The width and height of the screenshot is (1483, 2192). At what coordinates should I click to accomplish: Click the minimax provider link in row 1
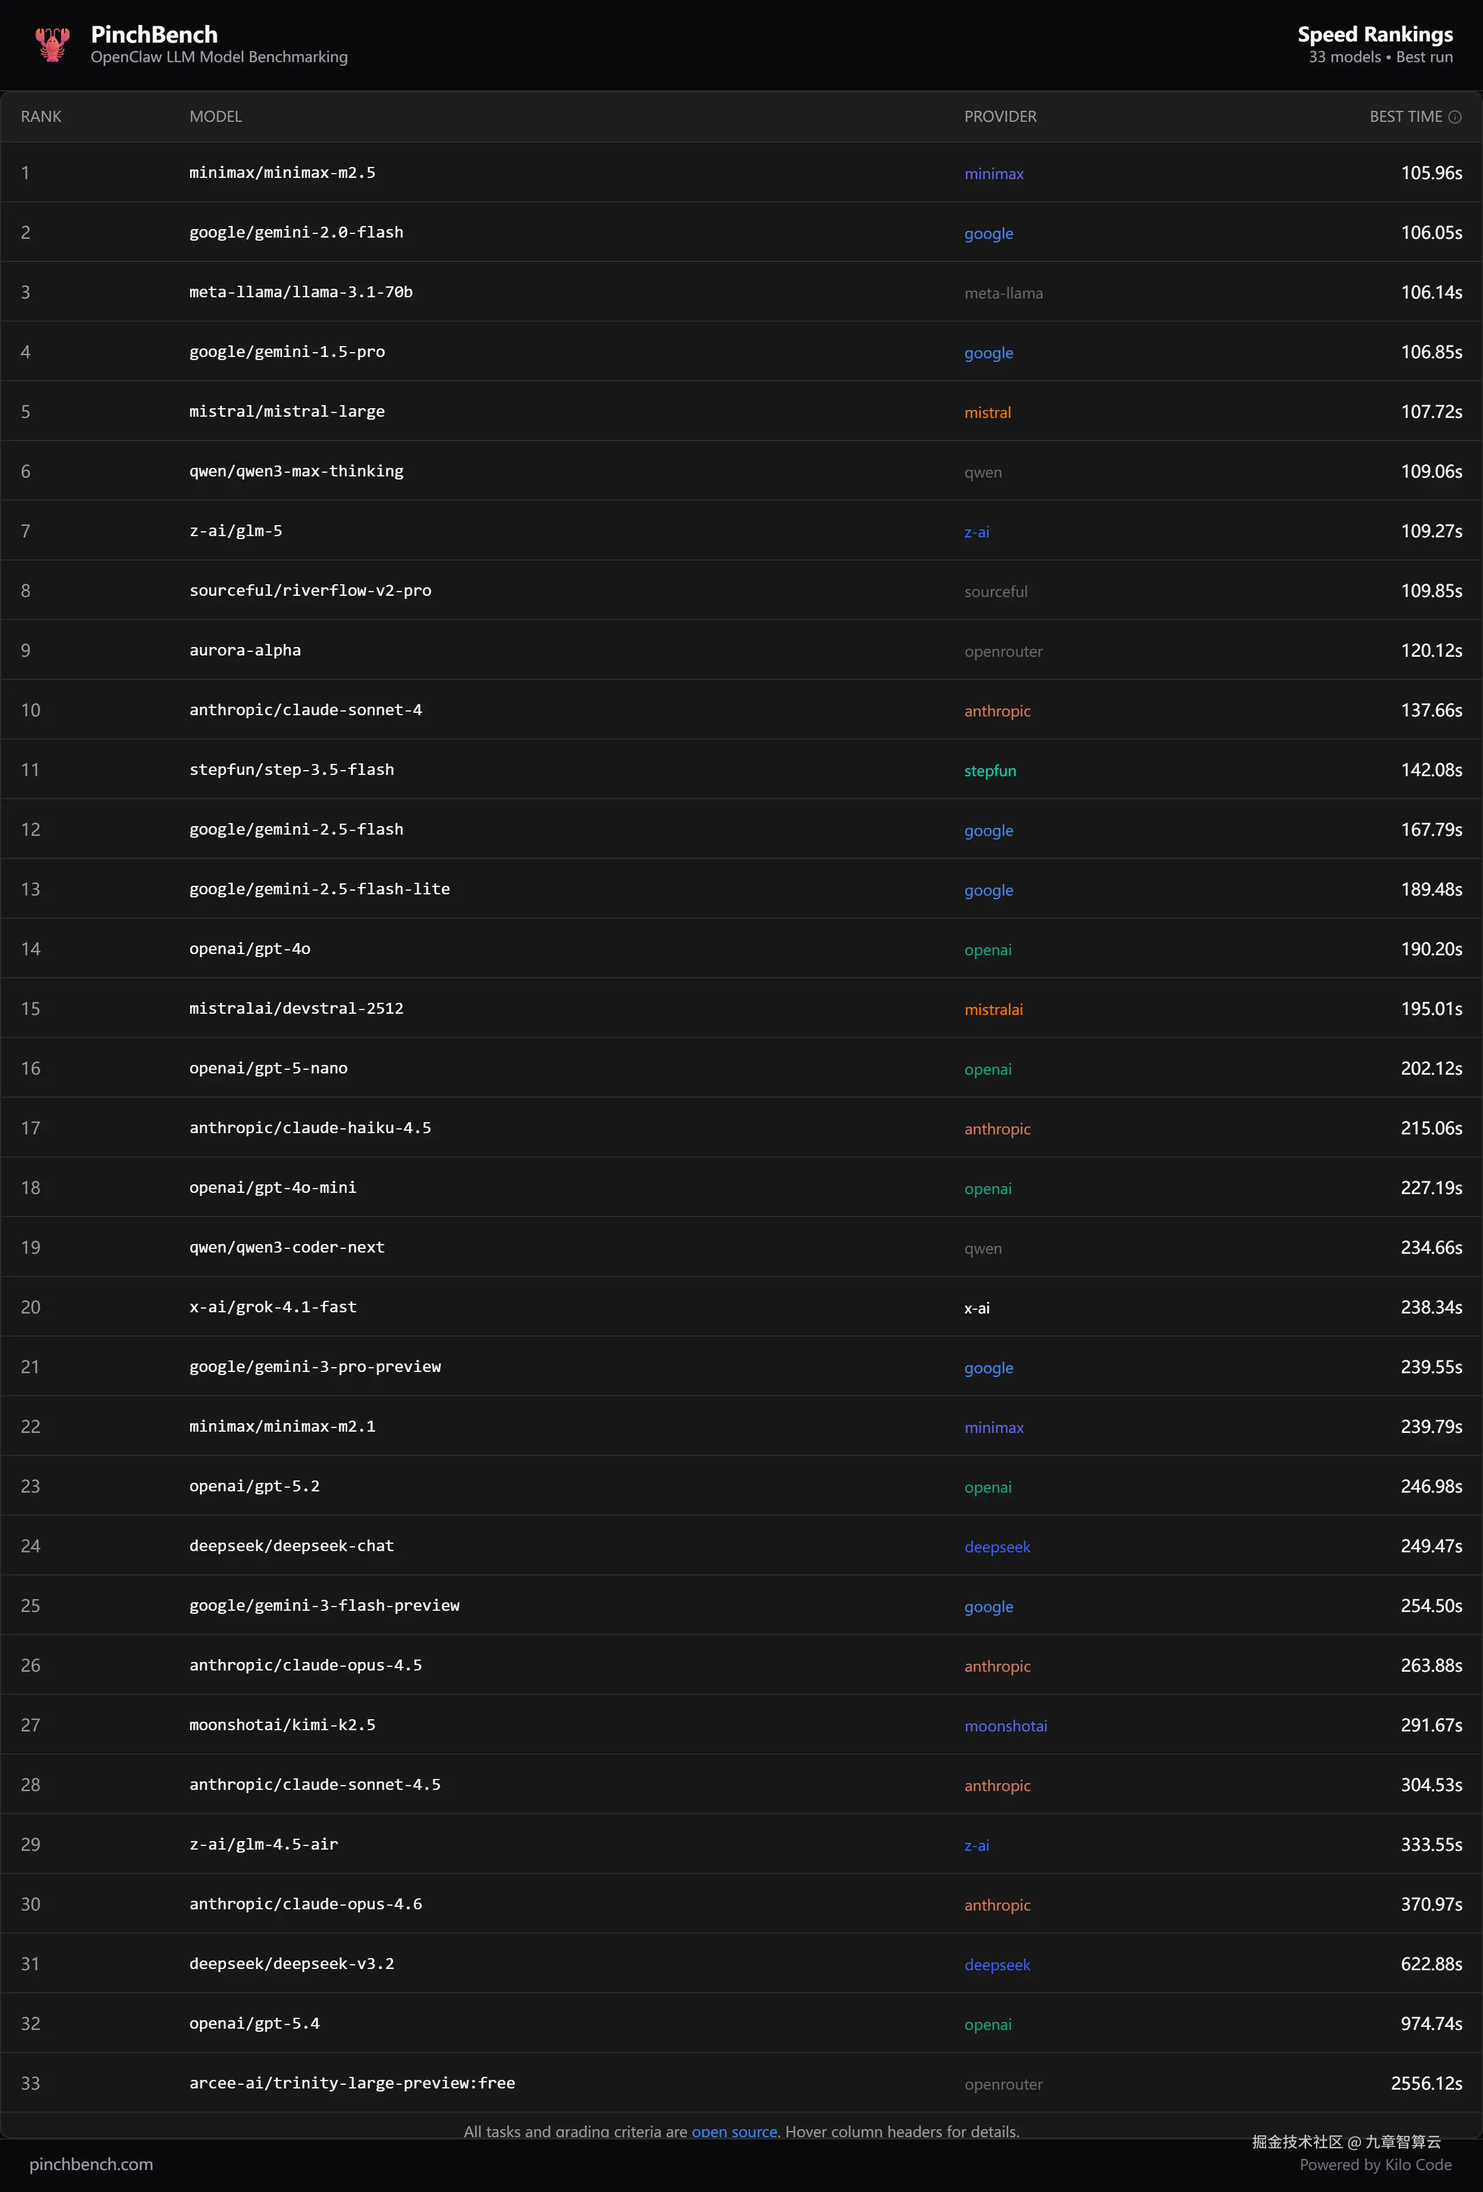point(993,174)
